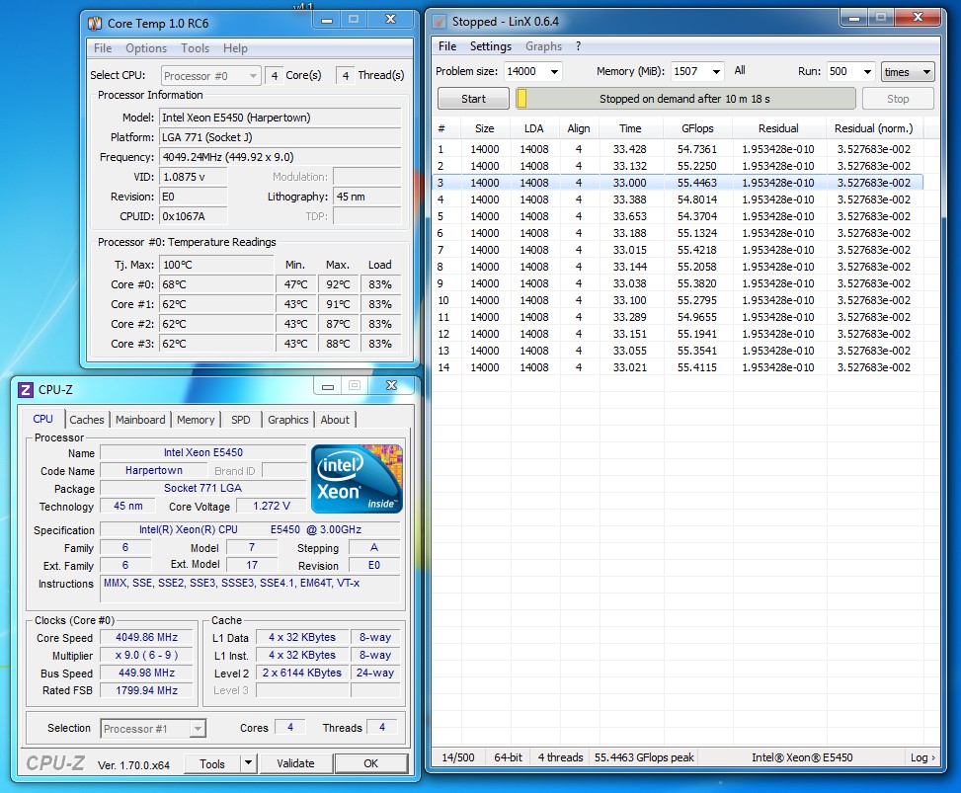The height and width of the screenshot is (793, 961).
Task: Click the All memory link in LinX
Action: pyautogui.click(x=740, y=70)
